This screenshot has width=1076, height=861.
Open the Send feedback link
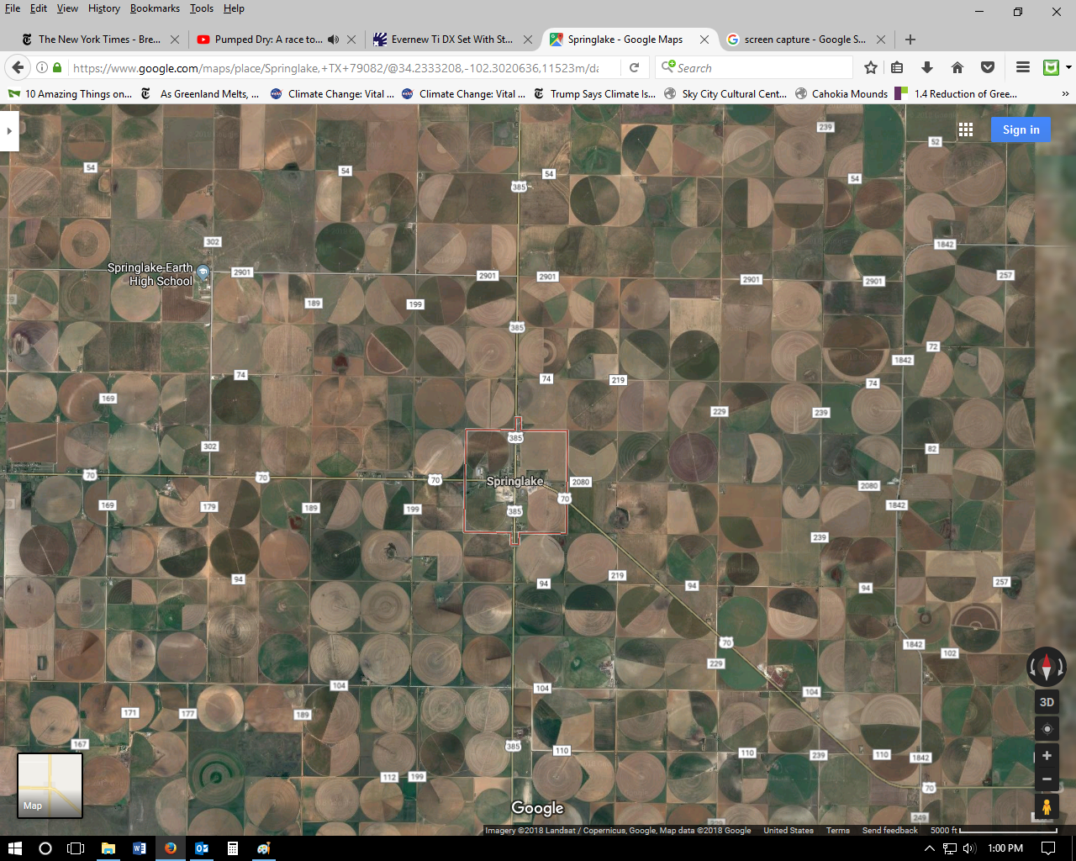pyautogui.click(x=889, y=831)
